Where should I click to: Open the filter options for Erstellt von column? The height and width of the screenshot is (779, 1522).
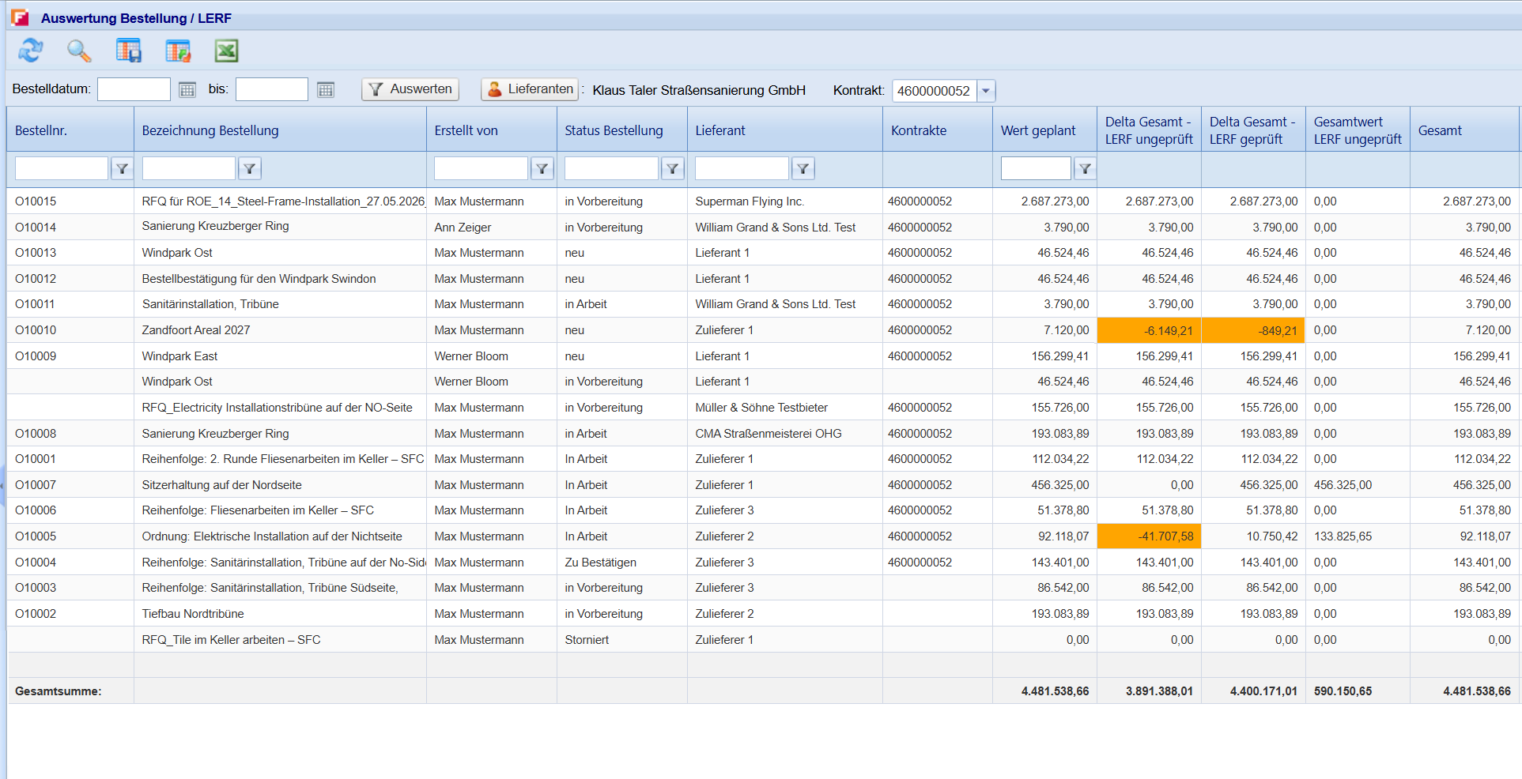[542, 168]
